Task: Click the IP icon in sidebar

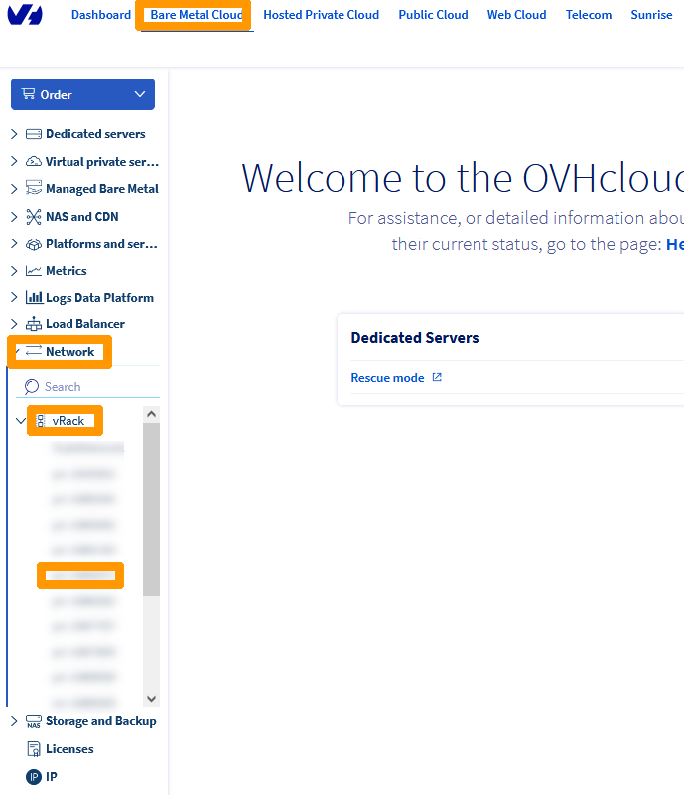Action: 34,776
